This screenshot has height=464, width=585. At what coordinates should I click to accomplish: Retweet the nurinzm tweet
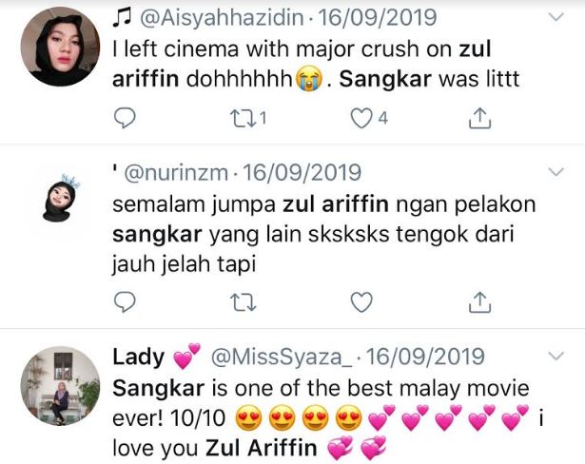coord(244,302)
